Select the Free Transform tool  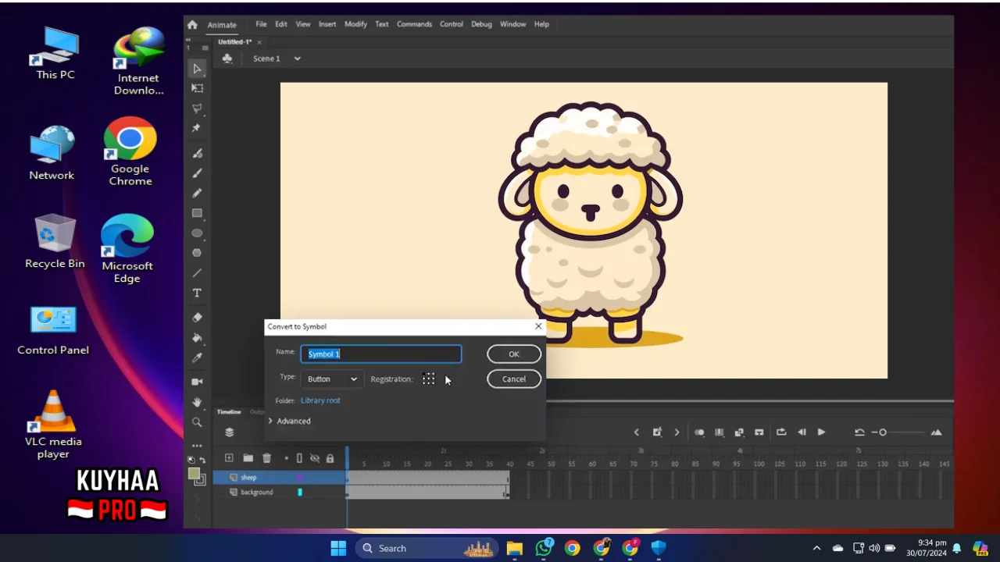click(x=197, y=88)
